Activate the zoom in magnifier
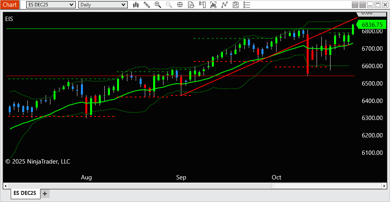The width and height of the screenshot is (390, 202). pos(158,5)
